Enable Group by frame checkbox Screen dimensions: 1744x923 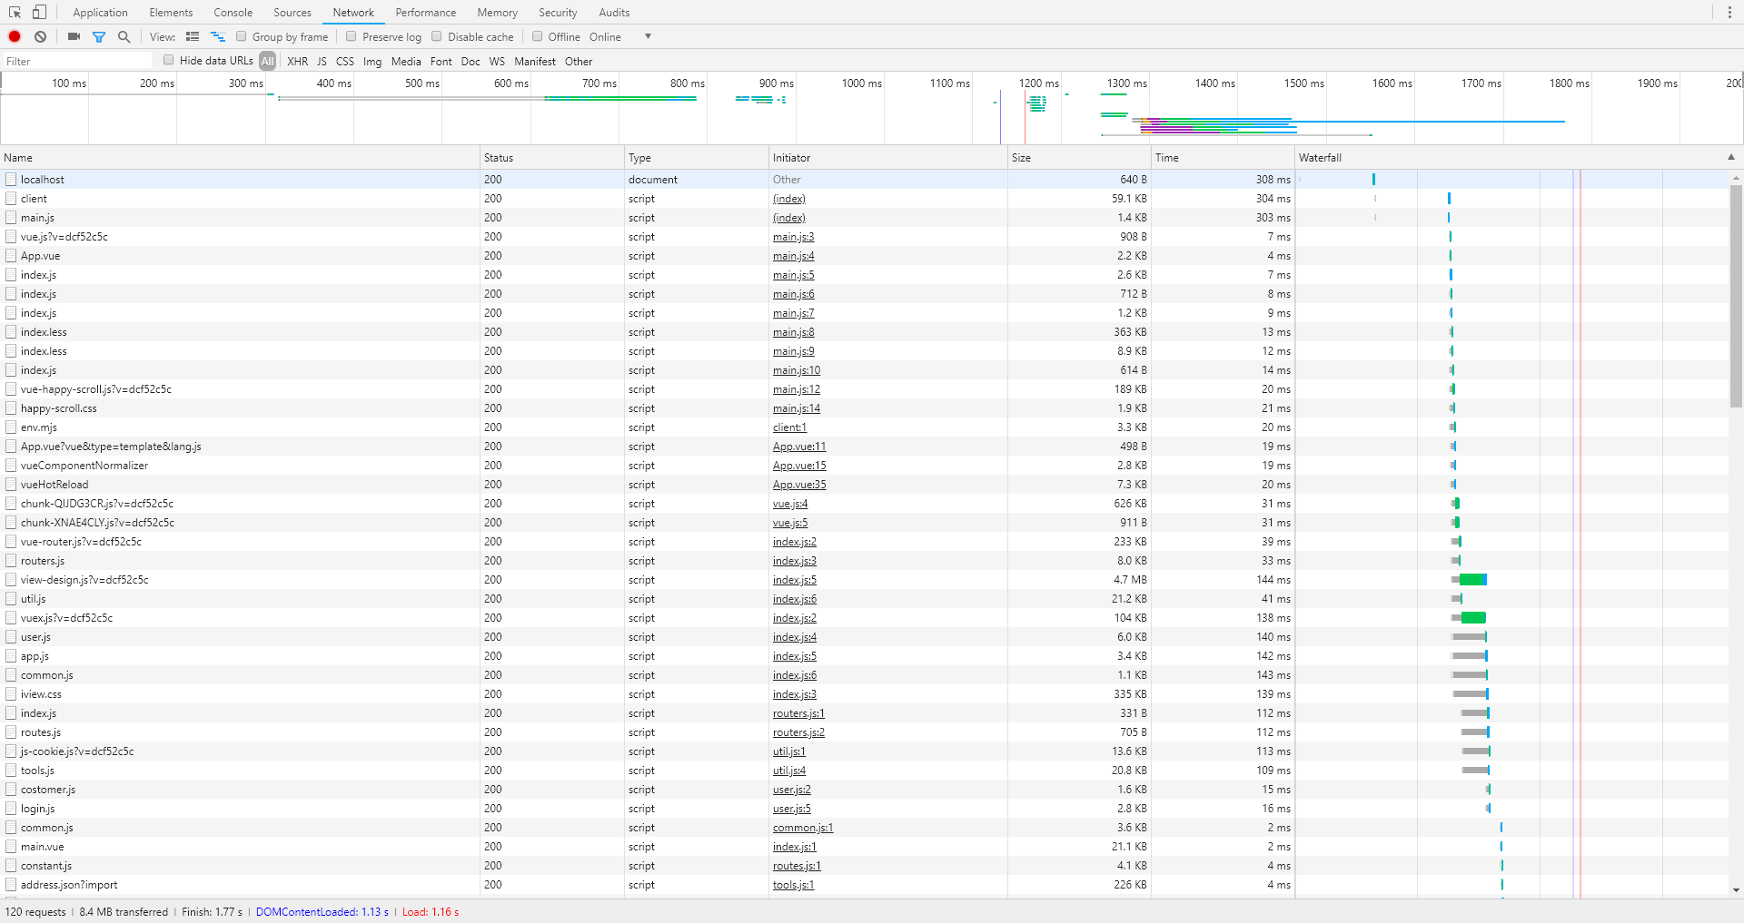(242, 36)
